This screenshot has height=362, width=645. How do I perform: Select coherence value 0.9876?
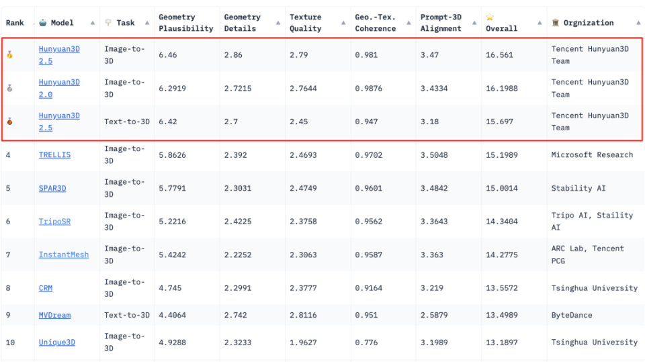(369, 88)
